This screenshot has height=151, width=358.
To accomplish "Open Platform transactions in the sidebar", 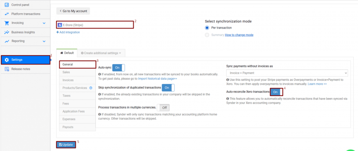I will point(25,14).
